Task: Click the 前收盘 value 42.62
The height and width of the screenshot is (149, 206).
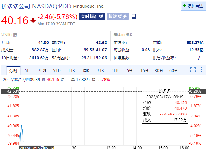Action: [101, 43]
